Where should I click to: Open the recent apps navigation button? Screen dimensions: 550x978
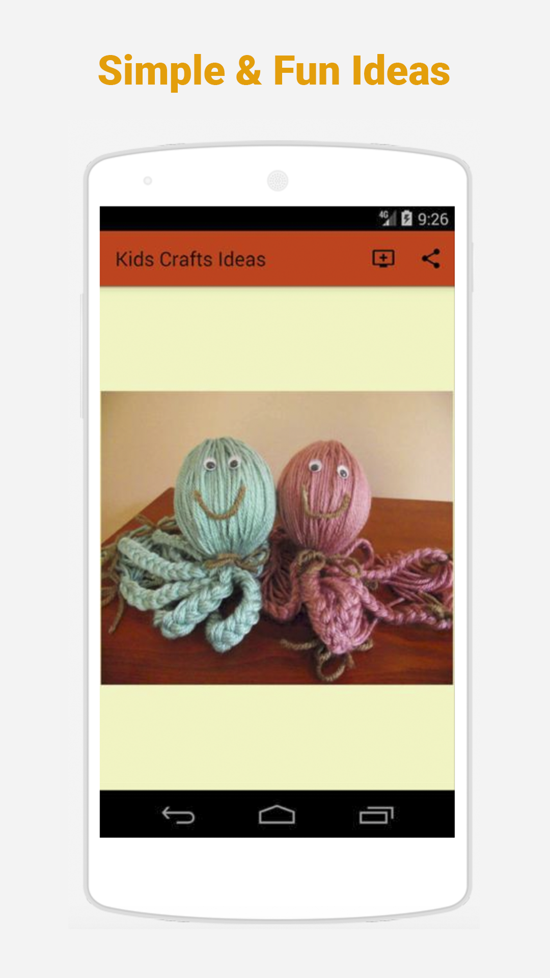pyautogui.click(x=376, y=815)
